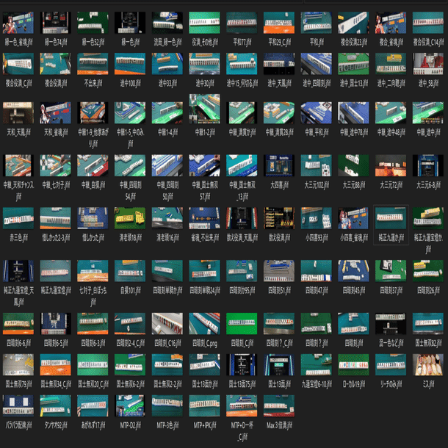Image resolution: width=448 pixels, height=448 pixels.
Task: Select the 四暗刻51.jfif thumbnail
Action: tap(279, 271)
